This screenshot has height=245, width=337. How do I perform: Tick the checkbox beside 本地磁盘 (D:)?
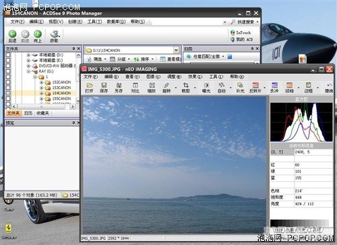(8, 55)
